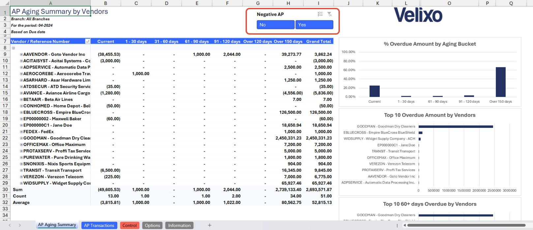The height and width of the screenshot is (230, 533).
Task: Expand the AEROCOREBE - Aerocorebe row
Action: pos(21,74)
